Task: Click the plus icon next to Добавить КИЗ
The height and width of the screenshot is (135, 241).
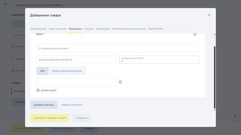Action: (x=38, y=90)
